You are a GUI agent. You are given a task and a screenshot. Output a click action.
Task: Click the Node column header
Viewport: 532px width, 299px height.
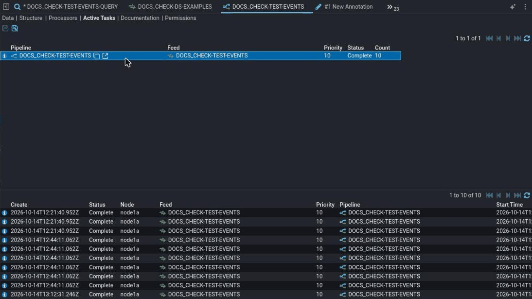pyautogui.click(x=127, y=205)
